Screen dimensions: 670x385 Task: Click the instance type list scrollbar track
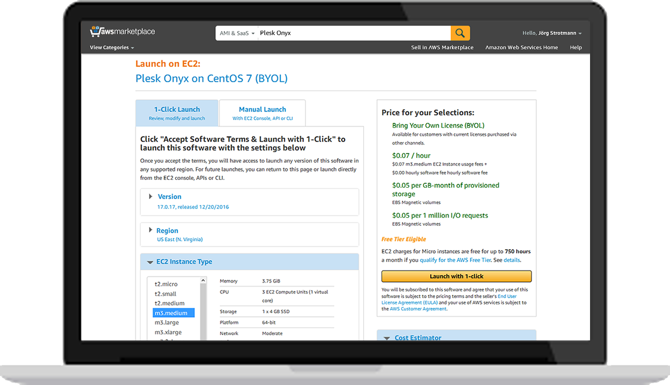pyautogui.click(x=203, y=312)
